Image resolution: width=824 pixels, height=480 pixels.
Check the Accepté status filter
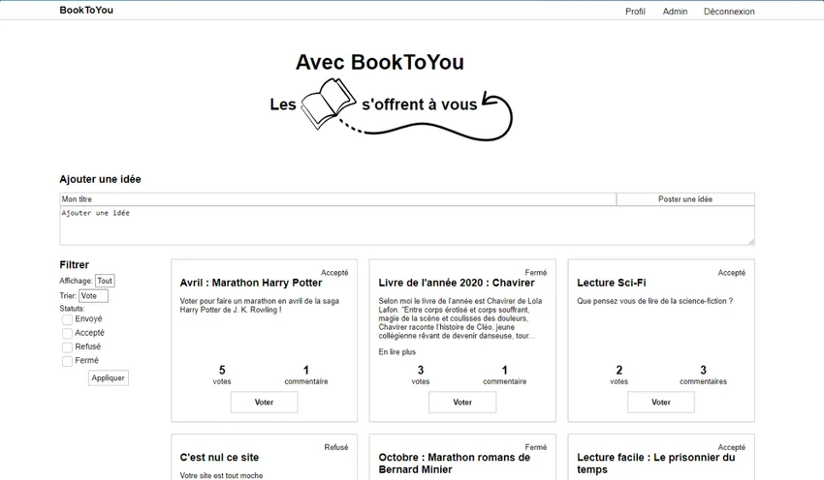[67, 334]
